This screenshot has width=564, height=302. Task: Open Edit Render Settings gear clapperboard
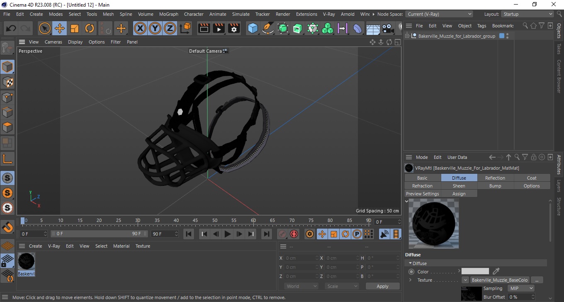tap(234, 29)
